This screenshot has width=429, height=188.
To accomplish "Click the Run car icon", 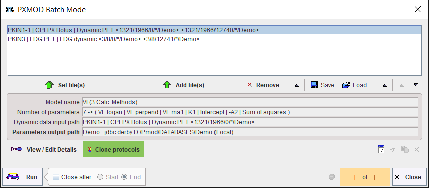I will coord(13,177).
